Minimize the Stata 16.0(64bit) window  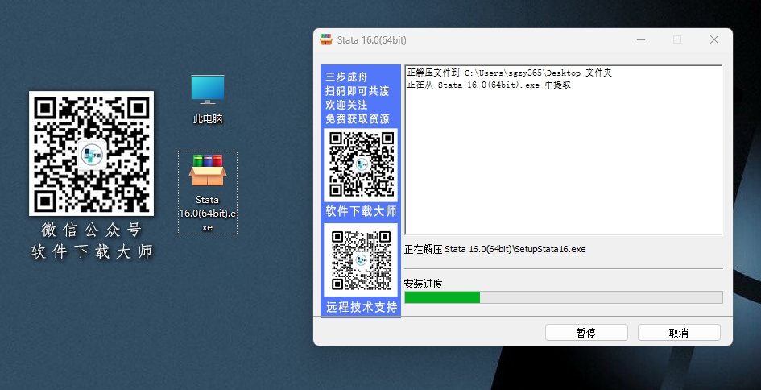[x=641, y=39]
